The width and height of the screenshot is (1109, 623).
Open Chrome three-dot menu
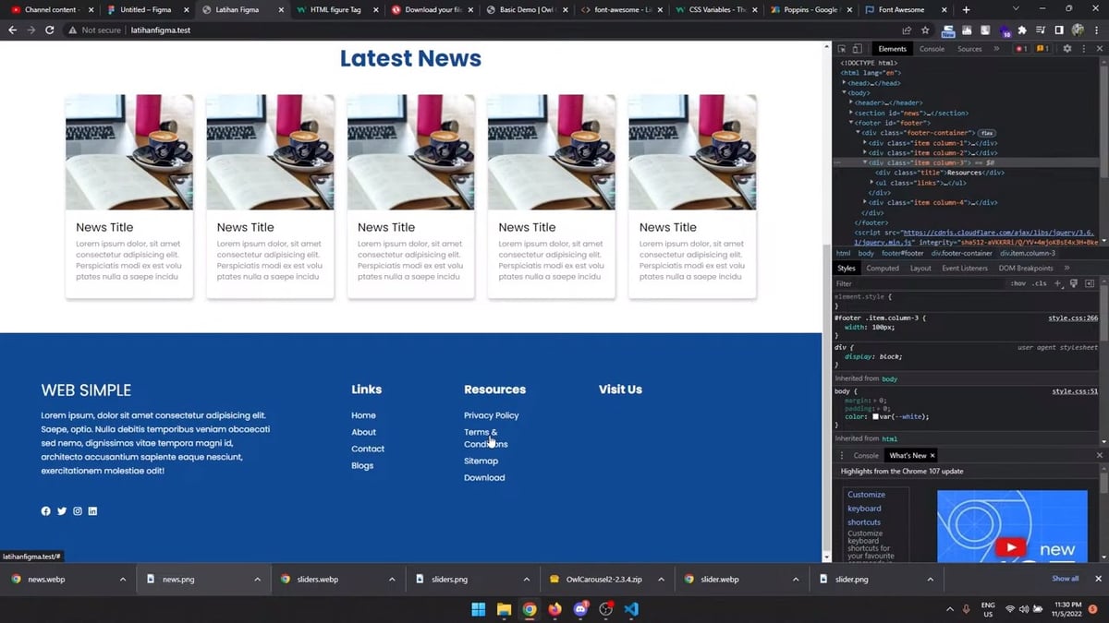[x=1098, y=30]
